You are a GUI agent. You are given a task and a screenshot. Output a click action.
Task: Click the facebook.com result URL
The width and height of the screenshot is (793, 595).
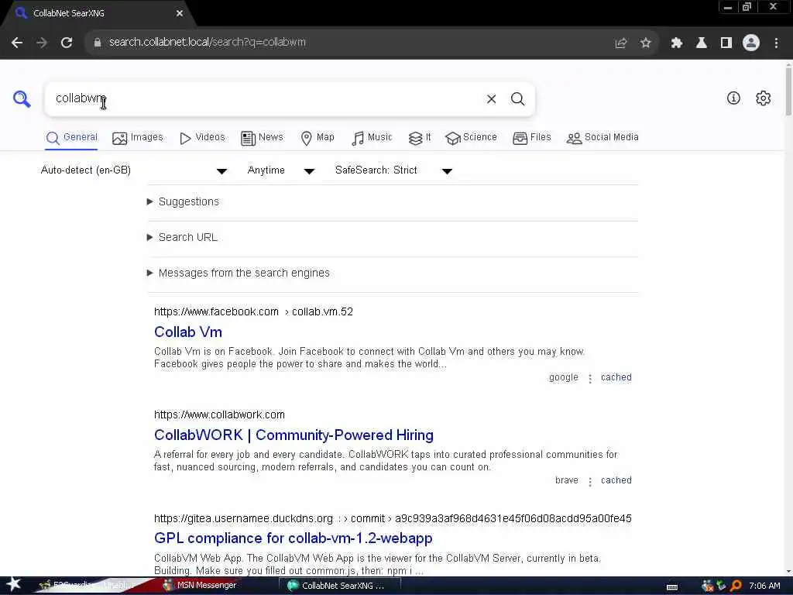pyautogui.click(x=253, y=311)
